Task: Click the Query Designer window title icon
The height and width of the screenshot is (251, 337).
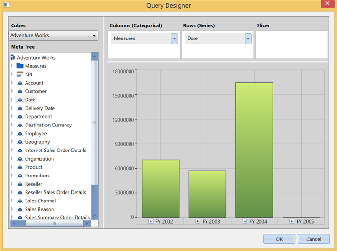Action: point(7,5)
